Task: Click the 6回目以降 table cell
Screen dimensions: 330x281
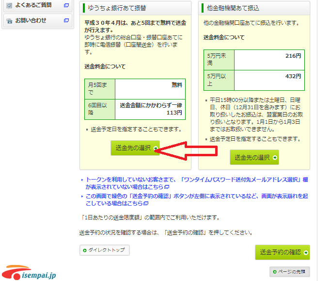Action: click(x=100, y=109)
